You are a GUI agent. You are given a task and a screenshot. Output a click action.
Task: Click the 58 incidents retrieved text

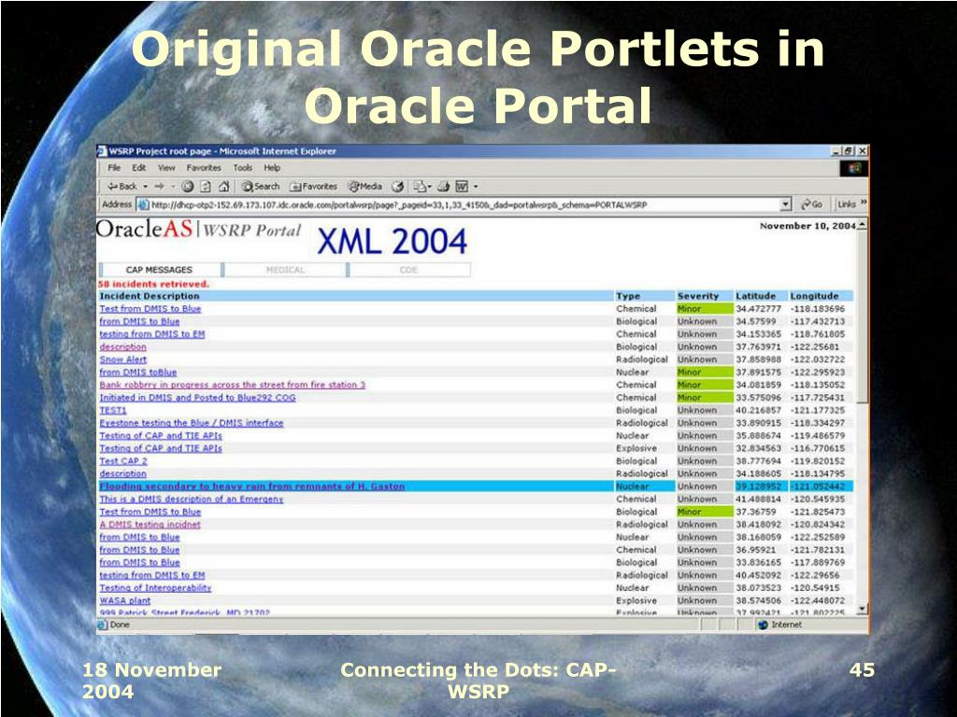click(x=153, y=284)
